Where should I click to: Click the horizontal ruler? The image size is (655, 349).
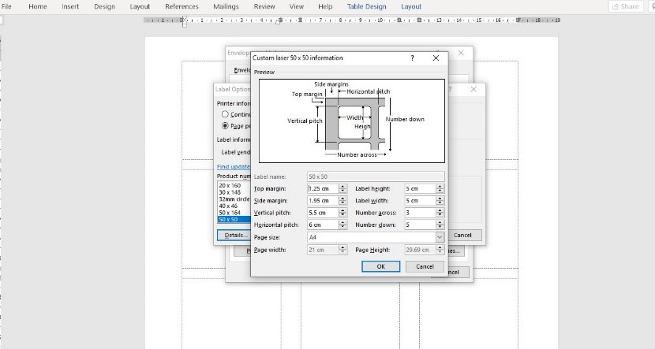click(352, 20)
